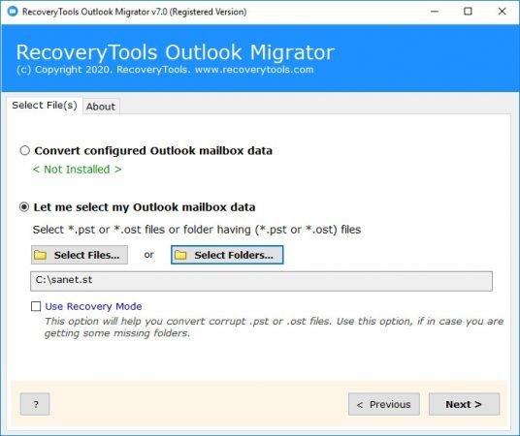Viewport: 520px width, 436px height.
Task: Click the folder icon on Select Folders button
Action: tap(180, 255)
